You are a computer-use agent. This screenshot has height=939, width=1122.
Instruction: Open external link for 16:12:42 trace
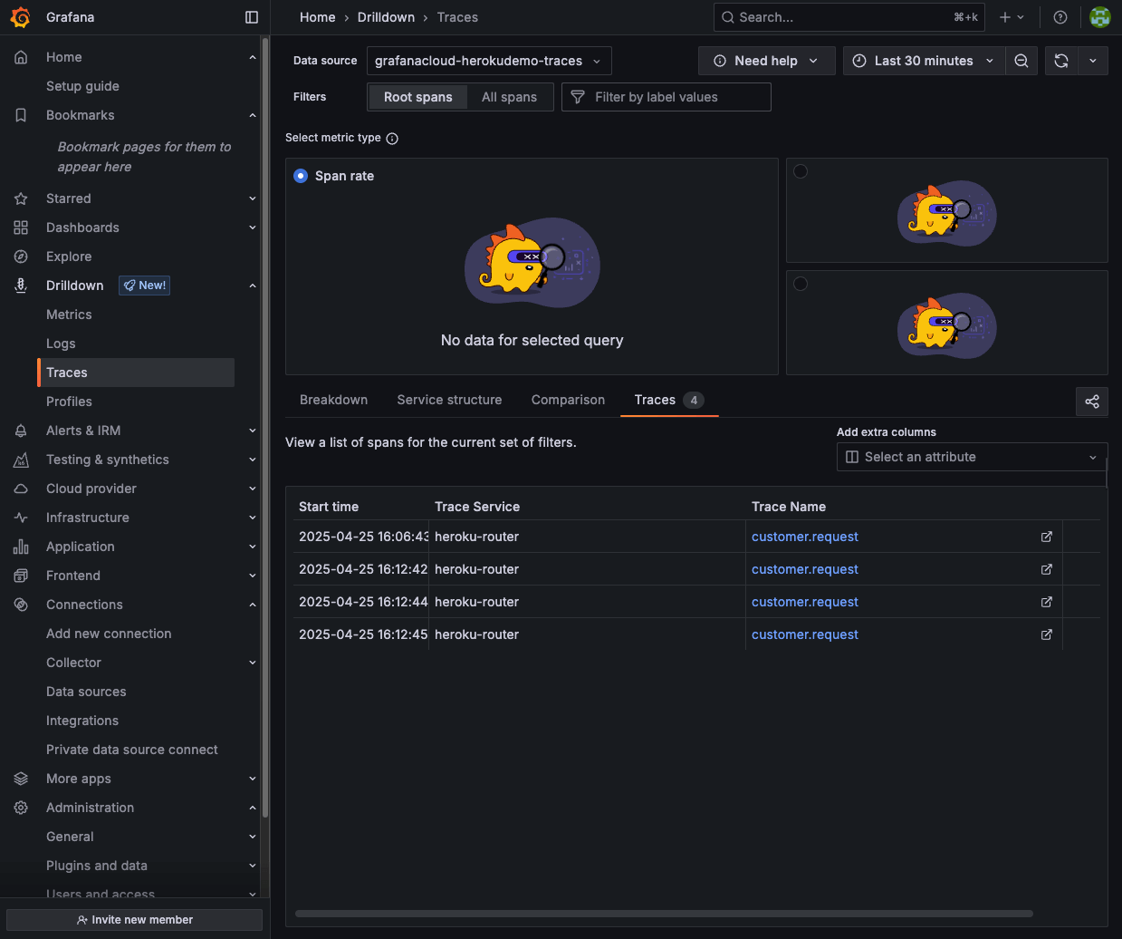(x=1047, y=569)
